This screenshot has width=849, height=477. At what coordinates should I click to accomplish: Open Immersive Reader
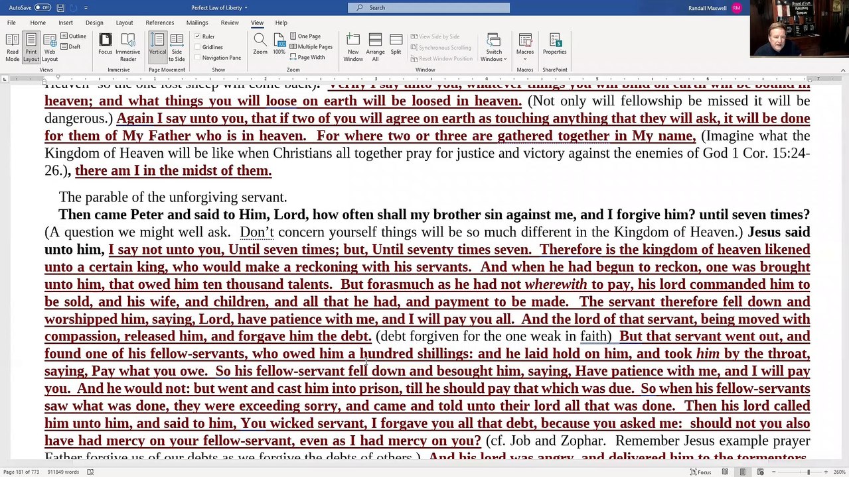click(x=127, y=47)
